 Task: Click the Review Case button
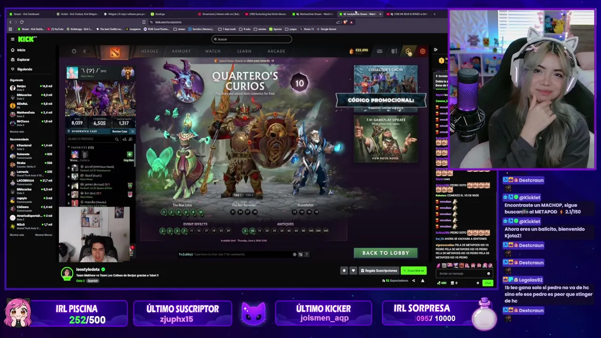(x=120, y=131)
